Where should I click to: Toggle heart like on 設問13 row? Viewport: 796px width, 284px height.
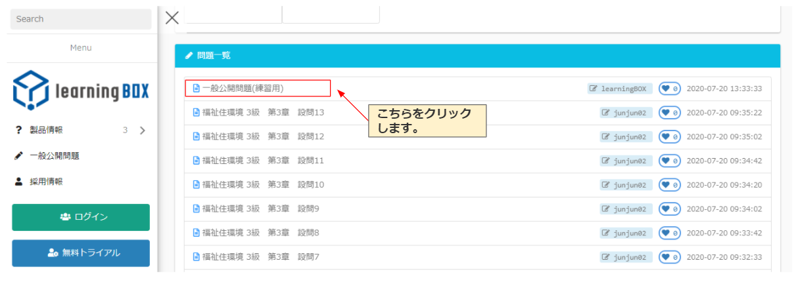point(669,113)
